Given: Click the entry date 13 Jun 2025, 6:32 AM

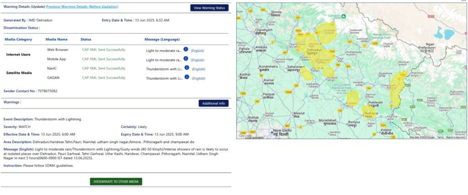Looking at the screenshot, I should [x=152, y=20].
